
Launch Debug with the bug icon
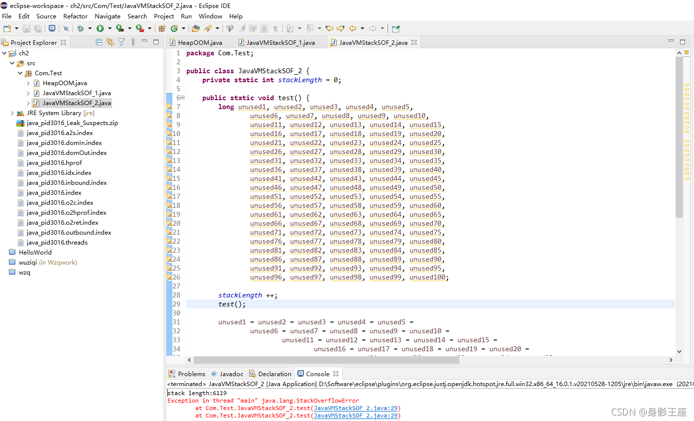[x=80, y=28]
